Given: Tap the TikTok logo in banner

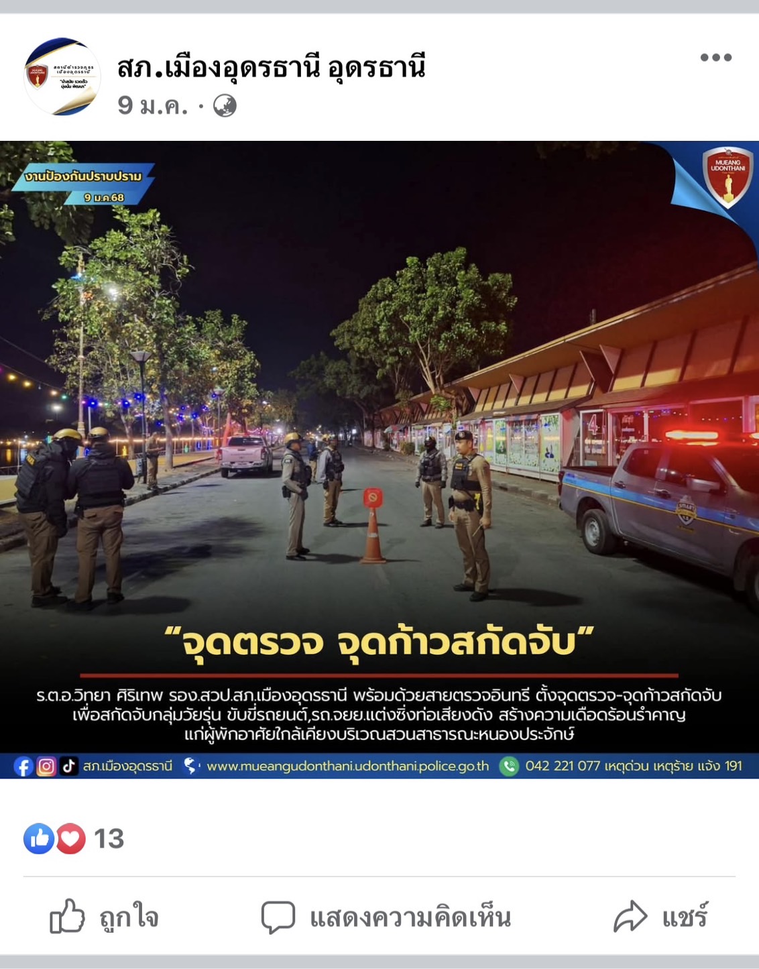Looking at the screenshot, I should [x=68, y=766].
